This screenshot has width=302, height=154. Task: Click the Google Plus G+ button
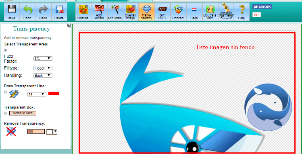[x=256, y=15]
